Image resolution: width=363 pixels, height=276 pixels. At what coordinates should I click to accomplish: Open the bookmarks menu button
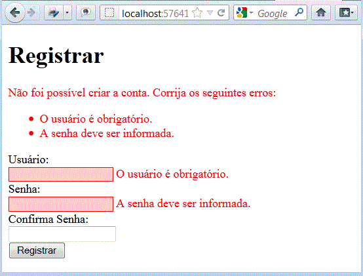[x=347, y=12]
